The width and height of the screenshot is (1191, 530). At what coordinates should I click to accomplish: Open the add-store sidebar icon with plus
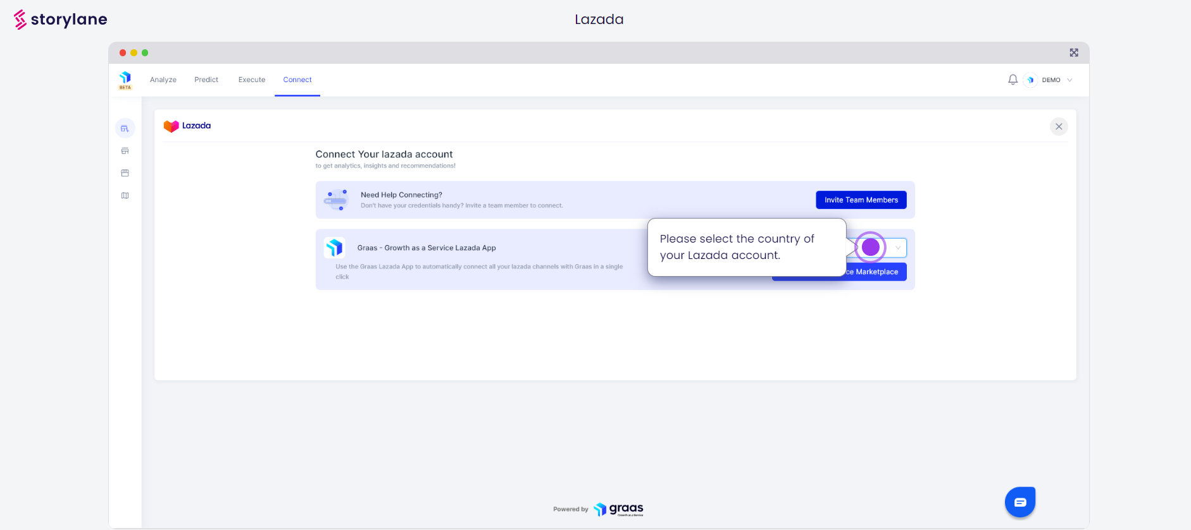tap(125, 128)
